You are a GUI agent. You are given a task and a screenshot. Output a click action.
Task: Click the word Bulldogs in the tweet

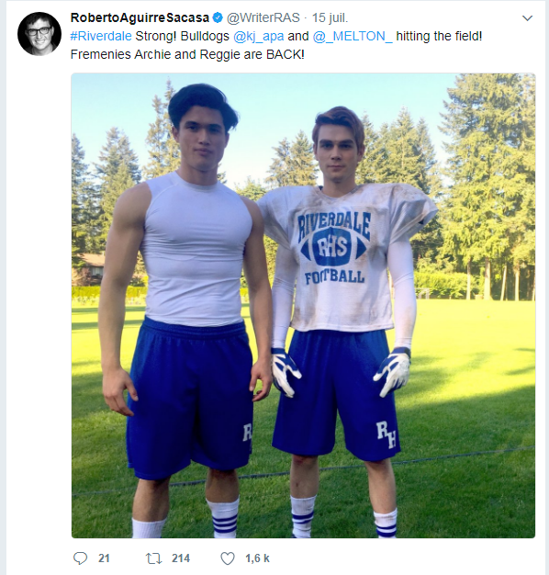click(x=205, y=36)
